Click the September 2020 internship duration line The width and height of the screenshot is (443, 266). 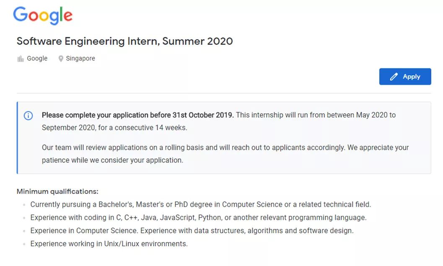click(114, 128)
